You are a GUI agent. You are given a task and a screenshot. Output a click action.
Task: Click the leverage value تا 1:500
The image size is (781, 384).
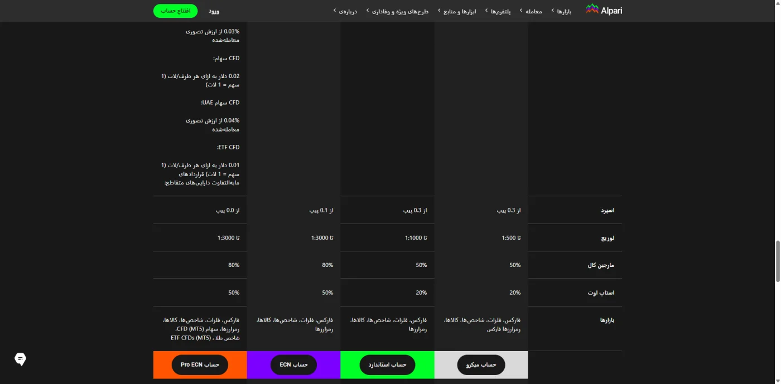tap(511, 238)
